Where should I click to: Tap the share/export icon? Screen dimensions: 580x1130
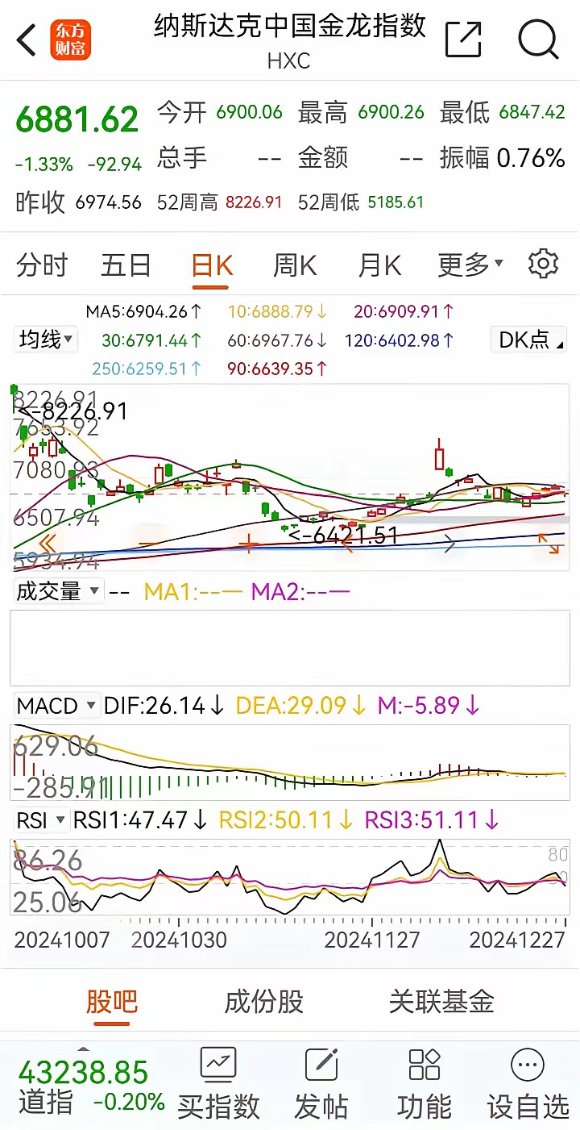point(463,39)
